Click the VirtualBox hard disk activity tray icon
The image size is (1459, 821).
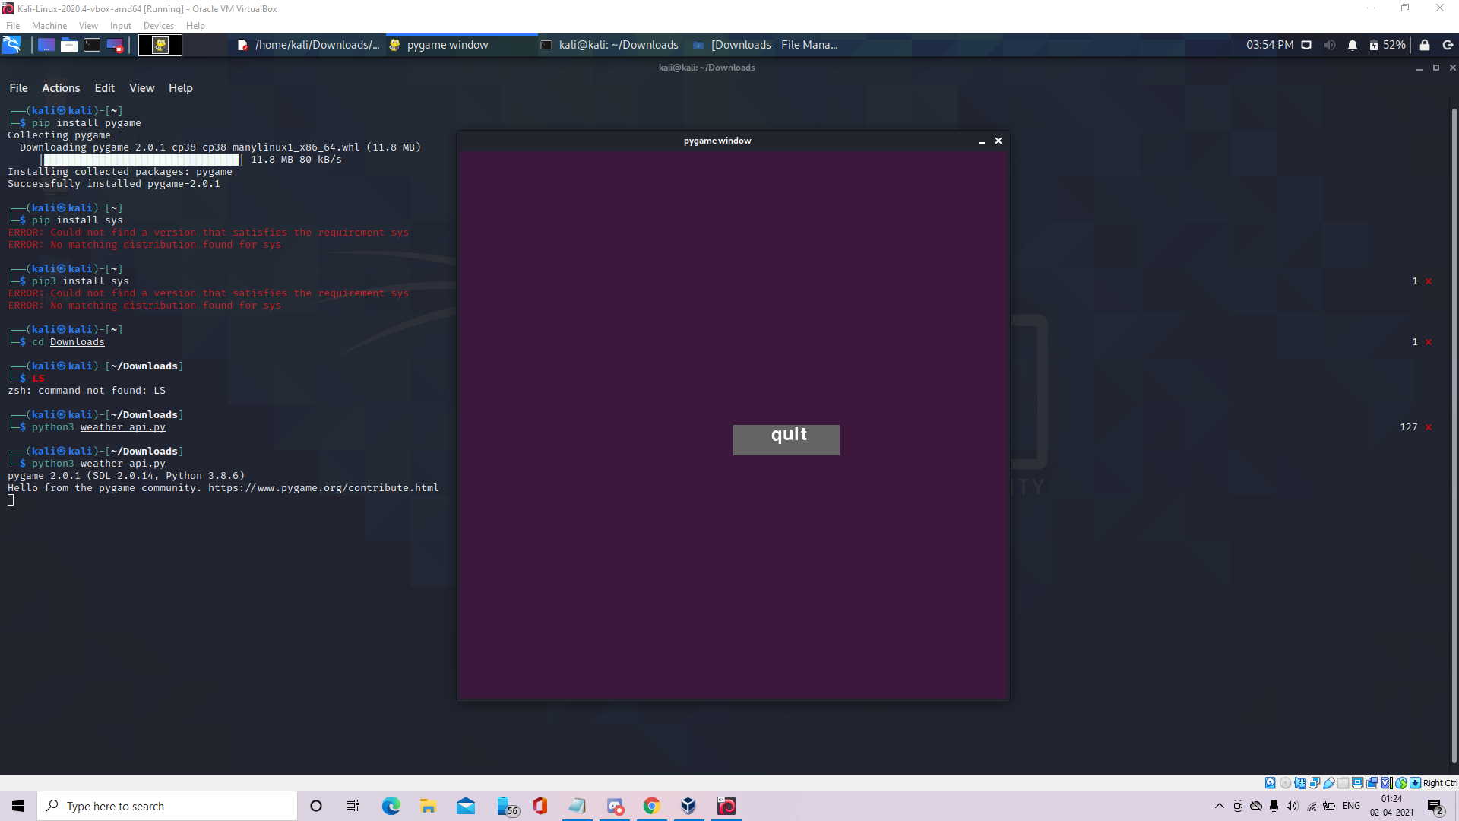[1271, 783]
